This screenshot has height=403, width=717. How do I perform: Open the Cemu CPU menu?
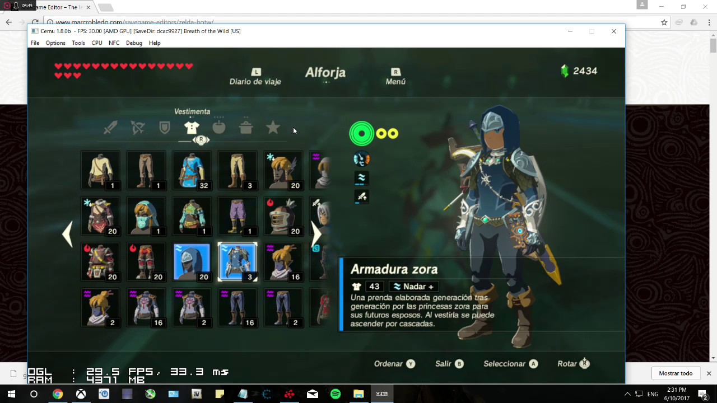(97, 43)
